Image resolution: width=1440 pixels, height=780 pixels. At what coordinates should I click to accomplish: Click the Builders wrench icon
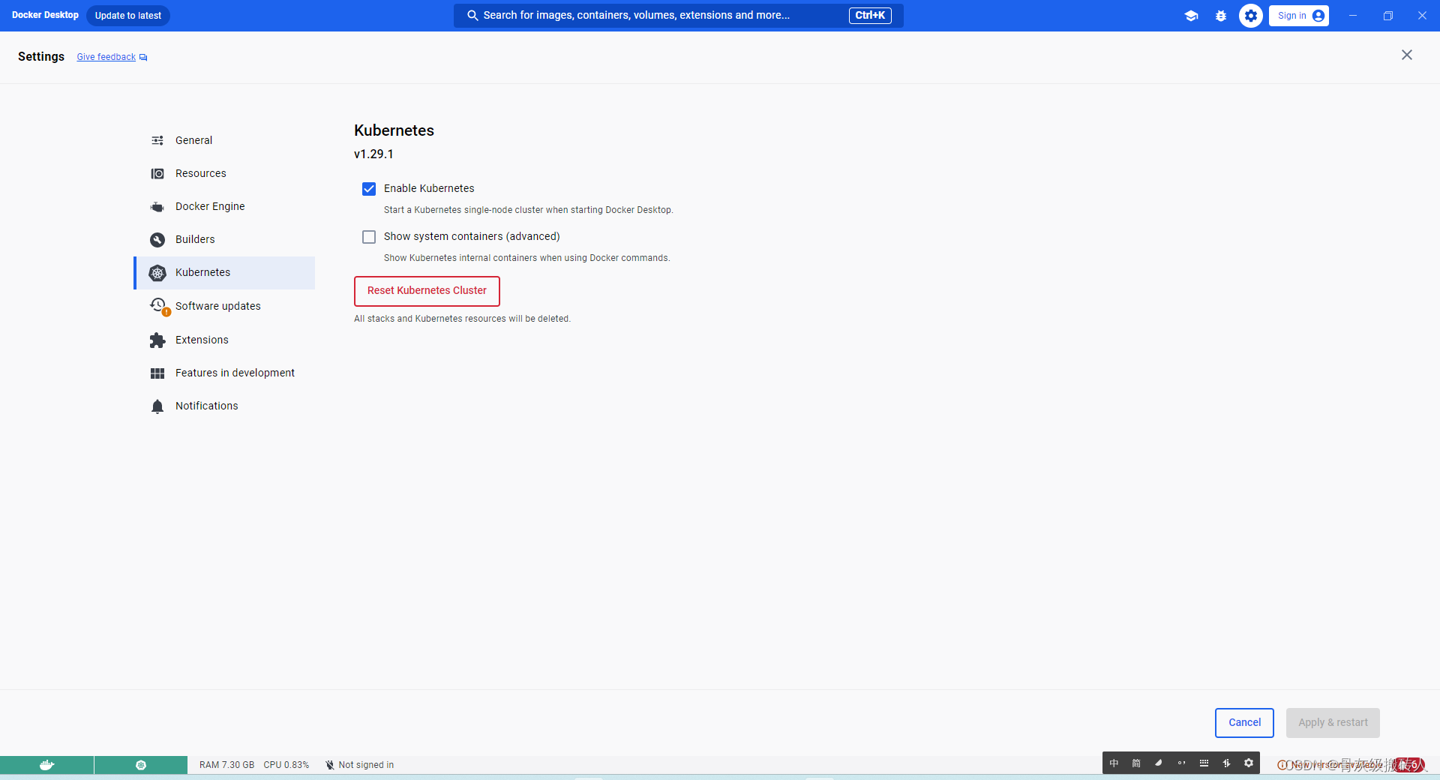click(x=157, y=239)
